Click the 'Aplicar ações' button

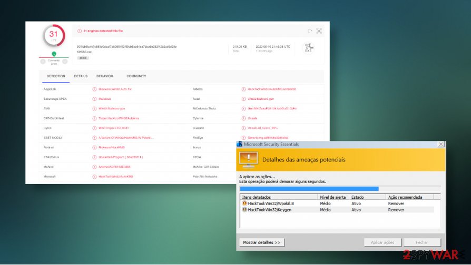pyautogui.click(x=382, y=242)
